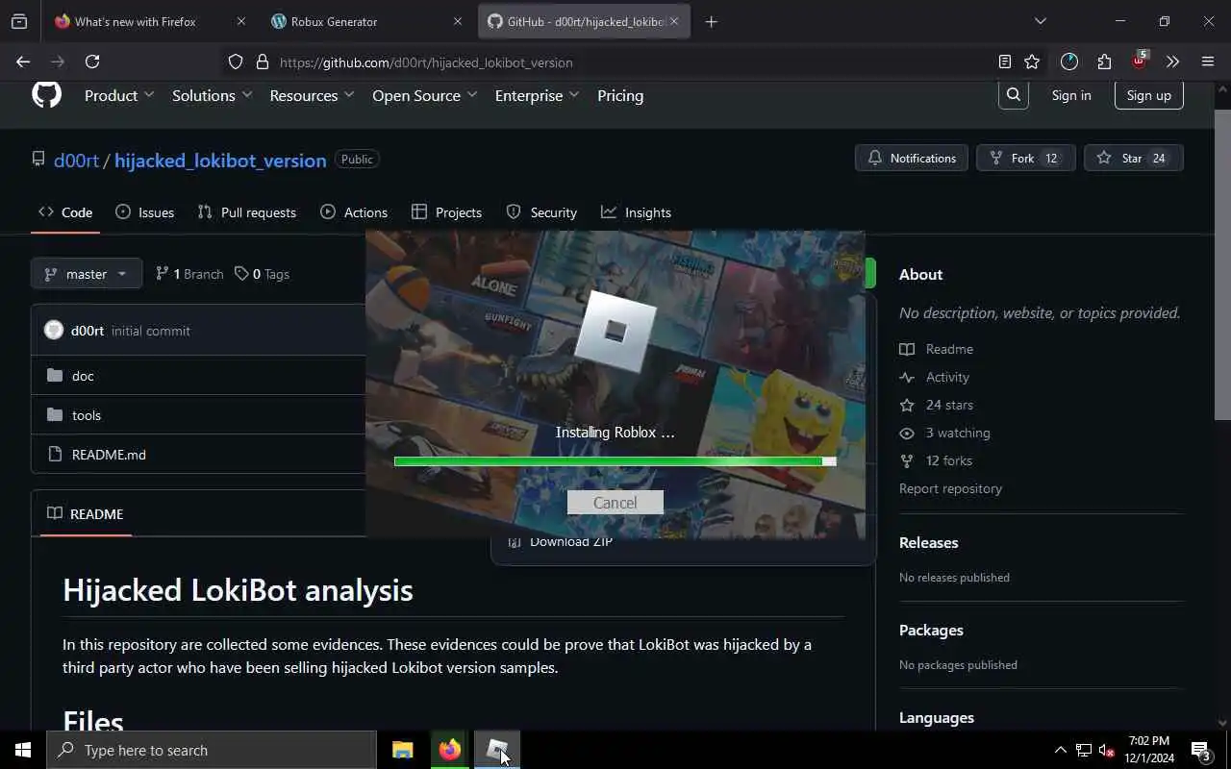Click the padlock site info icon
Screen dimensions: 1231x769
(262, 62)
